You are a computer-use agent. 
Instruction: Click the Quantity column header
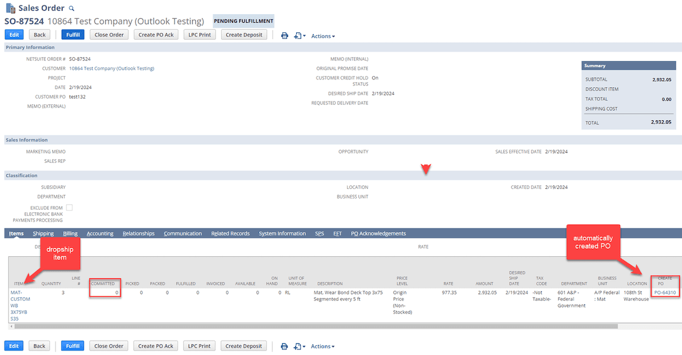(x=51, y=284)
